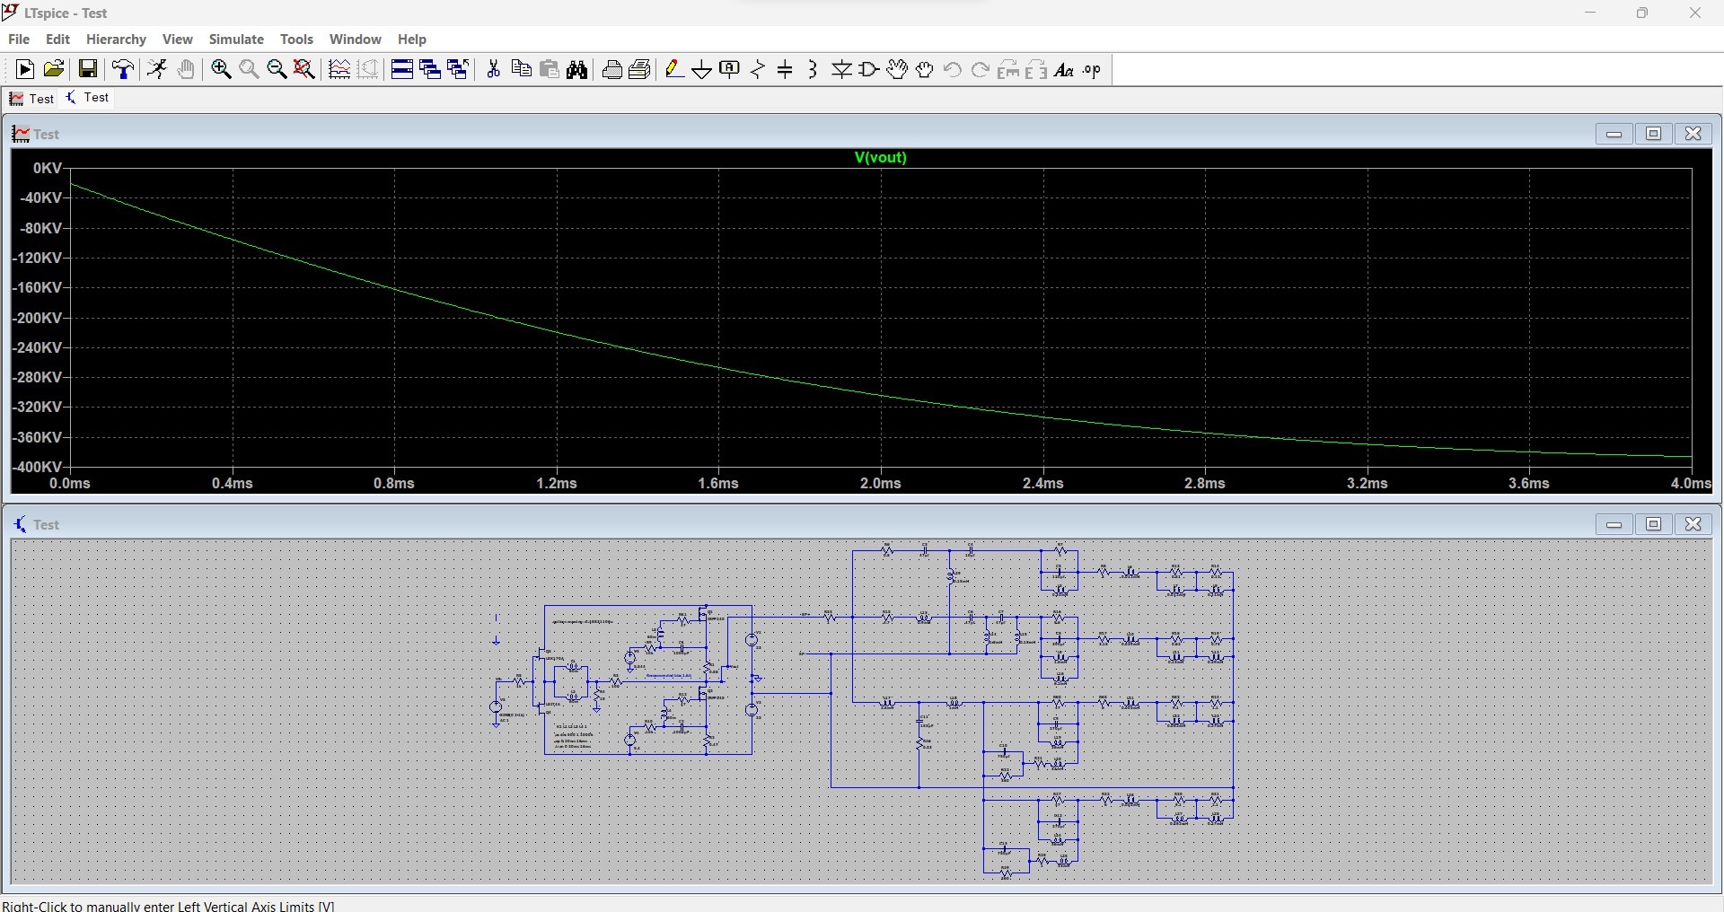Click the 0KV vertical axis label

click(x=48, y=168)
